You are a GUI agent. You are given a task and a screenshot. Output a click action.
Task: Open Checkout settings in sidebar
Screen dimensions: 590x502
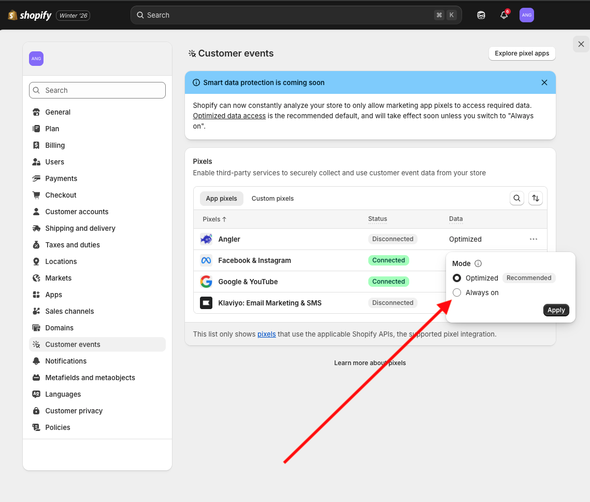tap(97, 195)
